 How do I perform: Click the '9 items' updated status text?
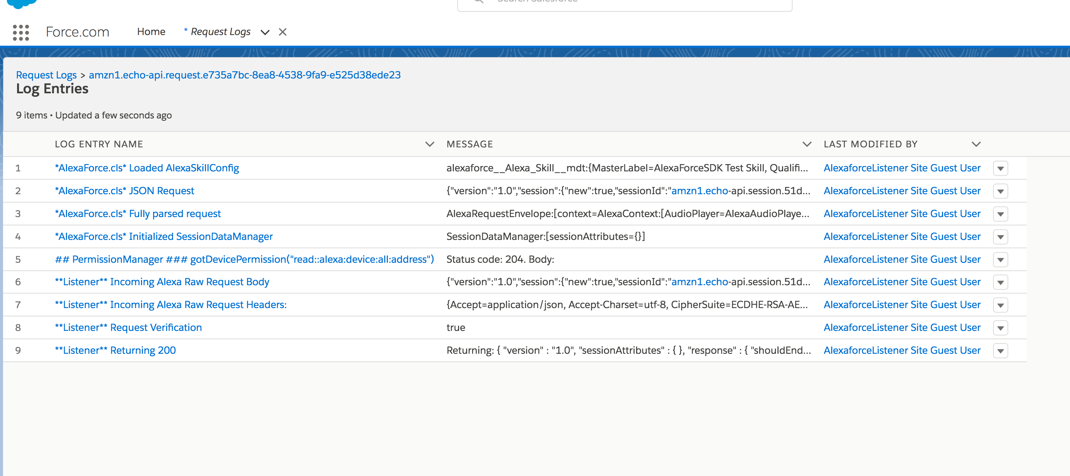tap(93, 115)
